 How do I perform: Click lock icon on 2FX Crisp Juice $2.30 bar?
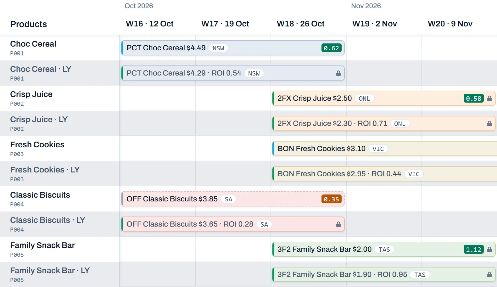489,123
